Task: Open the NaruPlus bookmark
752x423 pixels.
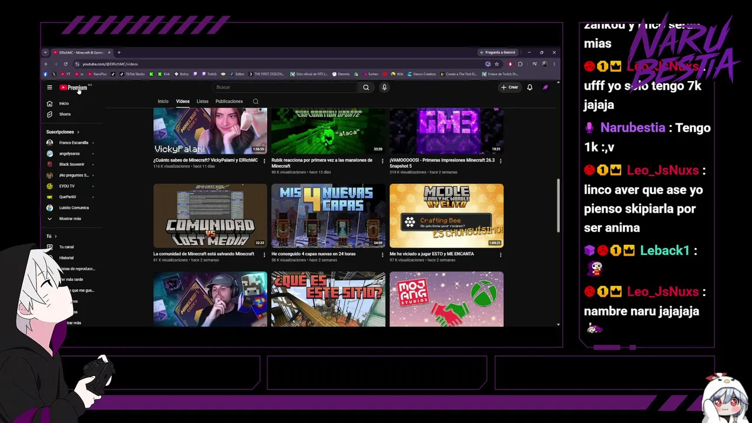Action: 96,74
